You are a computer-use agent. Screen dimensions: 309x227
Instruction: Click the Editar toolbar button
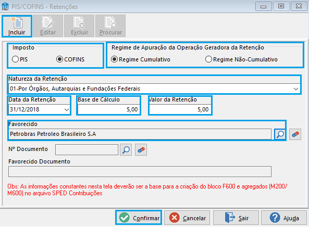48,26
